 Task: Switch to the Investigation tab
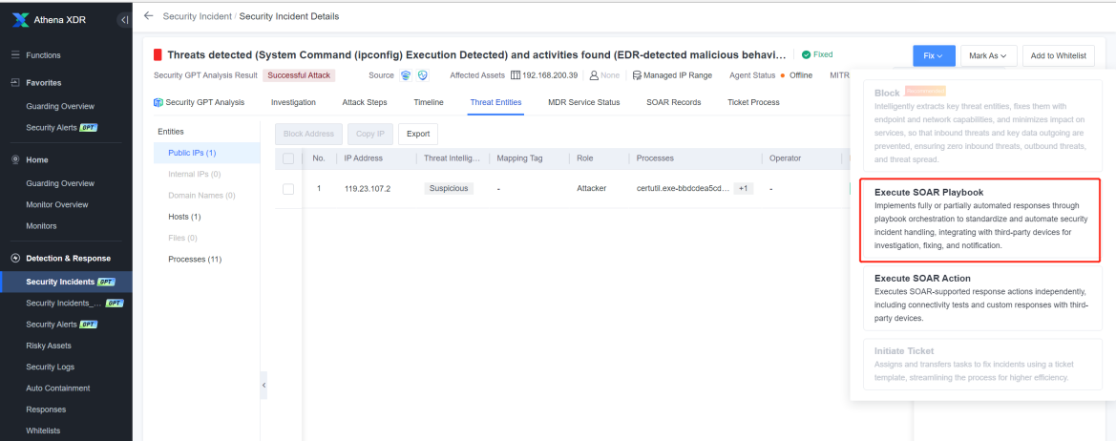click(293, 102)
